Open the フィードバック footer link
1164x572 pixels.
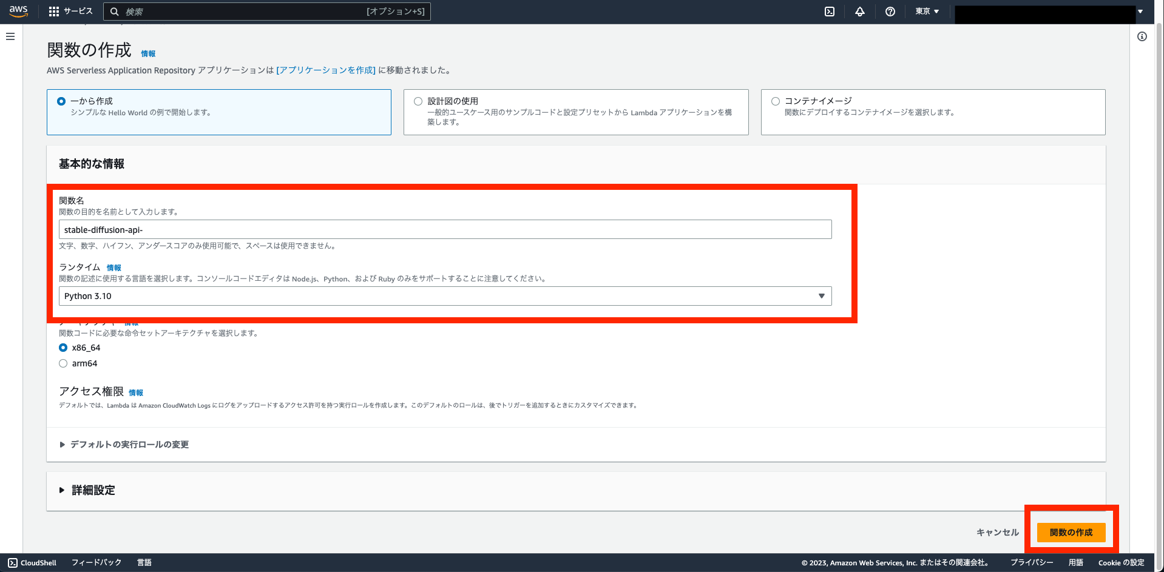tap(96, 562)
